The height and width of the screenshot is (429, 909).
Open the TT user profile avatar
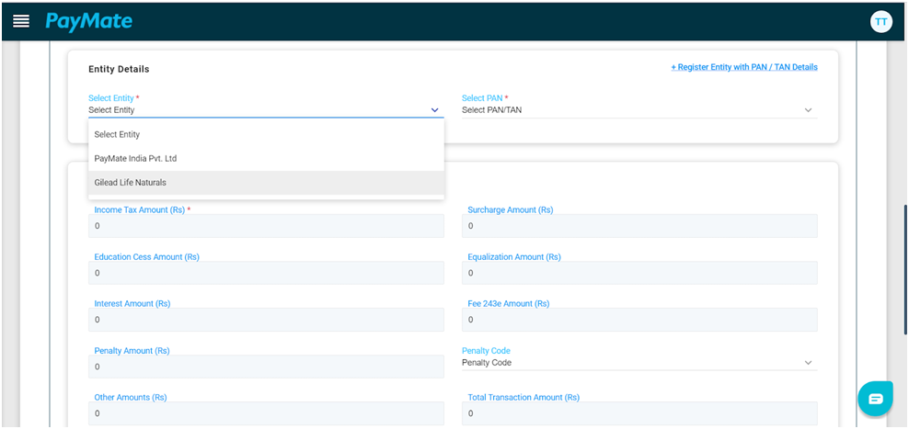click(881, 22)
